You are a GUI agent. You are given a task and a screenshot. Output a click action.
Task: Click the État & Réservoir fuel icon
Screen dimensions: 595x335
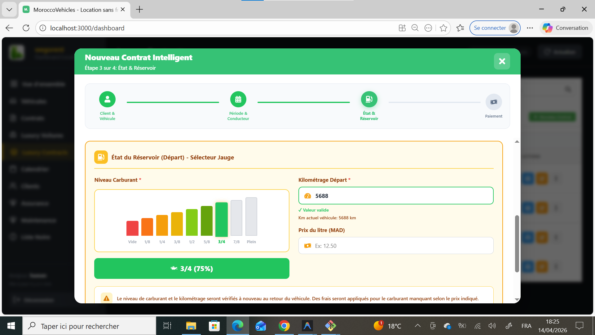[369, 99]
